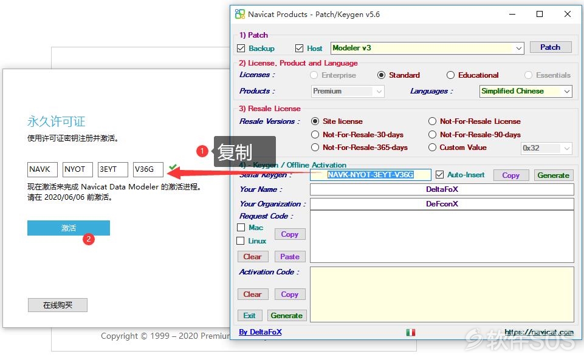Click the 永久许可证 heading

tap(57, 121)
